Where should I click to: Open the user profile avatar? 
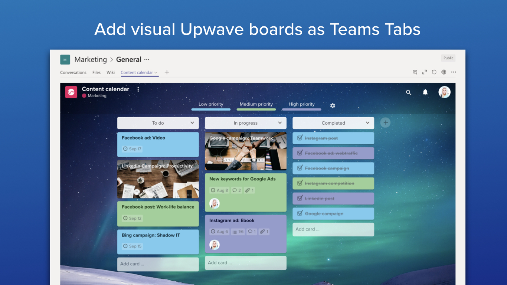(x=444, y=92)
